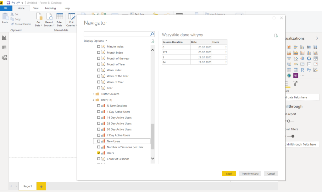
Task: Select the Page 1 tab
Action: click(x=28, y=186)
